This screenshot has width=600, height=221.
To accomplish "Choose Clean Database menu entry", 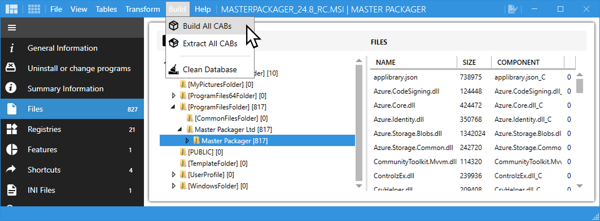I will point(210,69).
